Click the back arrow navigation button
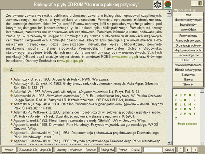 (x=188, y=150)
